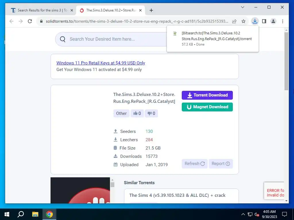Downvote the torrent with thumbs down
Image resolution: width=294 pixels, height=220 pixels.
click(151, 113)
